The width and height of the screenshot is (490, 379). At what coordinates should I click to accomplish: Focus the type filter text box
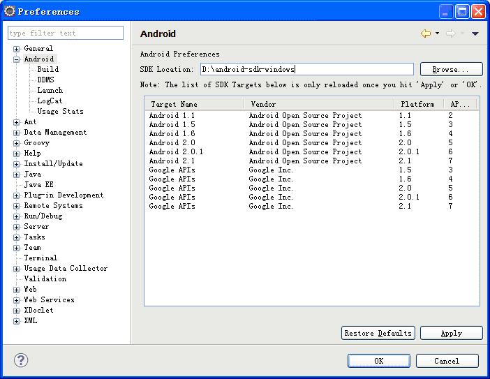tap(65, 33)
